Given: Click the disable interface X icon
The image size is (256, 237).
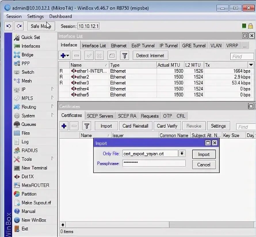Looking at the screenshot, I should click(x=99, y=56).
